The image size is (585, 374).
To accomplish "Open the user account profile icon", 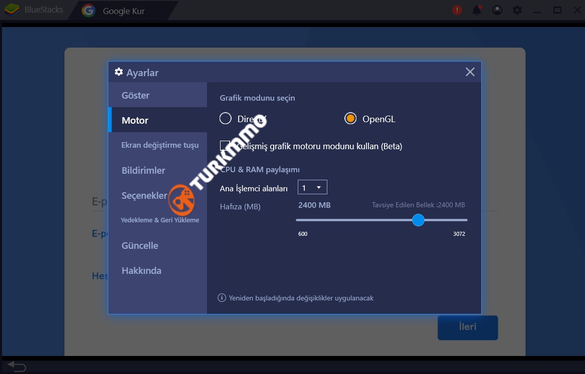I will (497, 10).
